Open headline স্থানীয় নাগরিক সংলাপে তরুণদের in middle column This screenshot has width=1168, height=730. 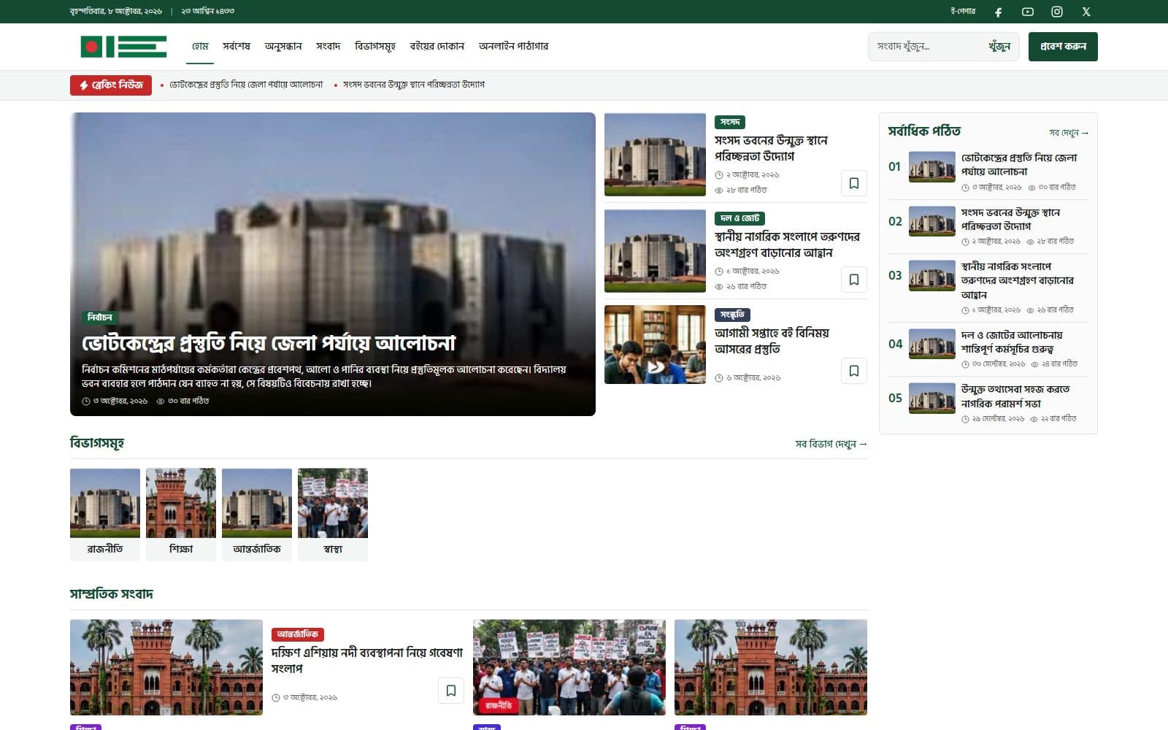(787, 245)
